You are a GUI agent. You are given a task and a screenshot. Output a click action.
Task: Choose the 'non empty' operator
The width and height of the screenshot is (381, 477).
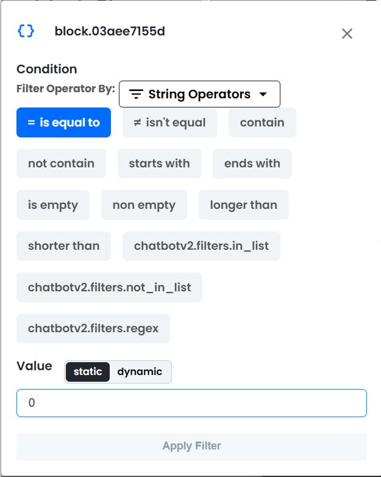pos(144,205)
